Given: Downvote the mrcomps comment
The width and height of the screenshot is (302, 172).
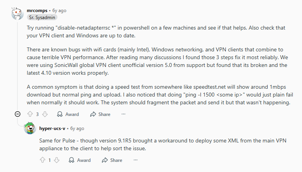Looking at the screenshot, I should (x=45, y=114).
